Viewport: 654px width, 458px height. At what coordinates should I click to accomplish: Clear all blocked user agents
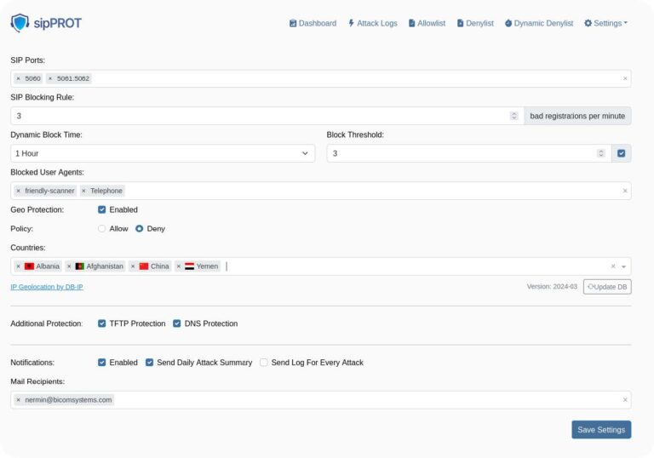coord(625,191)
